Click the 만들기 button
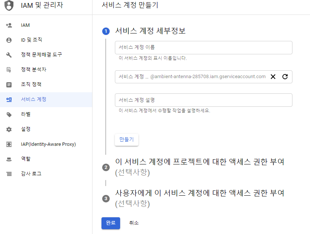 [126, 140]
